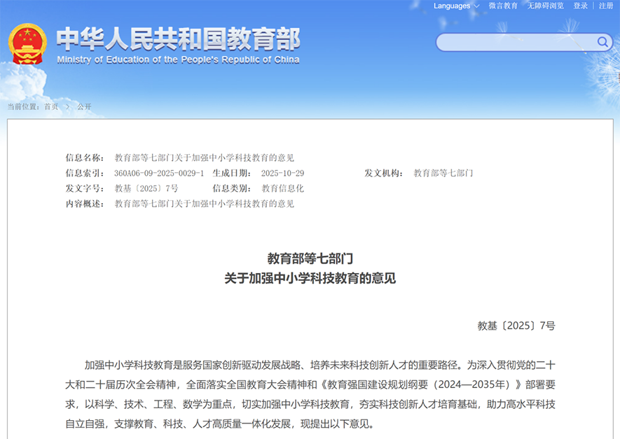Click the document number 教基〔2025〕7号 above the body text

516,326
